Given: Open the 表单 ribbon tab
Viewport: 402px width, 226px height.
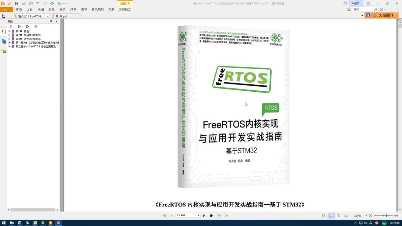Looking at the screenshot, I should 52,10.
